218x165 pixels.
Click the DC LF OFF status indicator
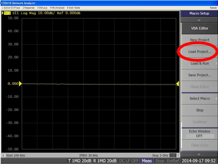(129, 161)
